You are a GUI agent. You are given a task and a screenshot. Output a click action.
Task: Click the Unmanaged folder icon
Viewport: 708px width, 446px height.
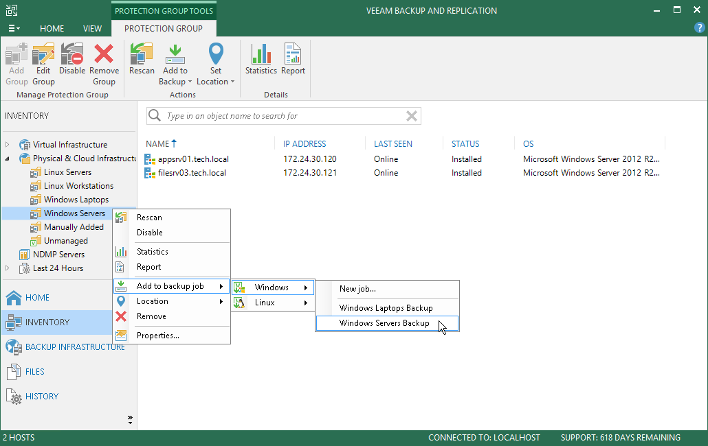coord(36,241)
